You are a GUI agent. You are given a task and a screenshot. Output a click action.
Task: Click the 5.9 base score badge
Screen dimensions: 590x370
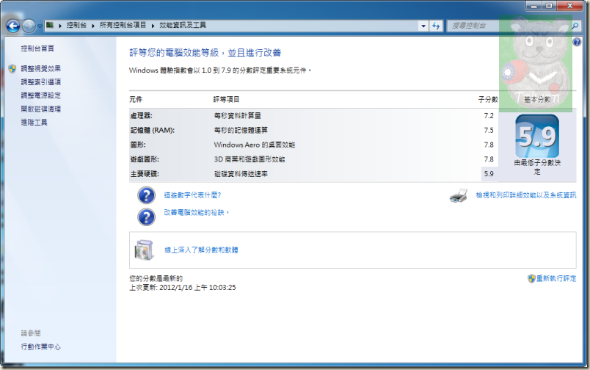pos(537,137)
